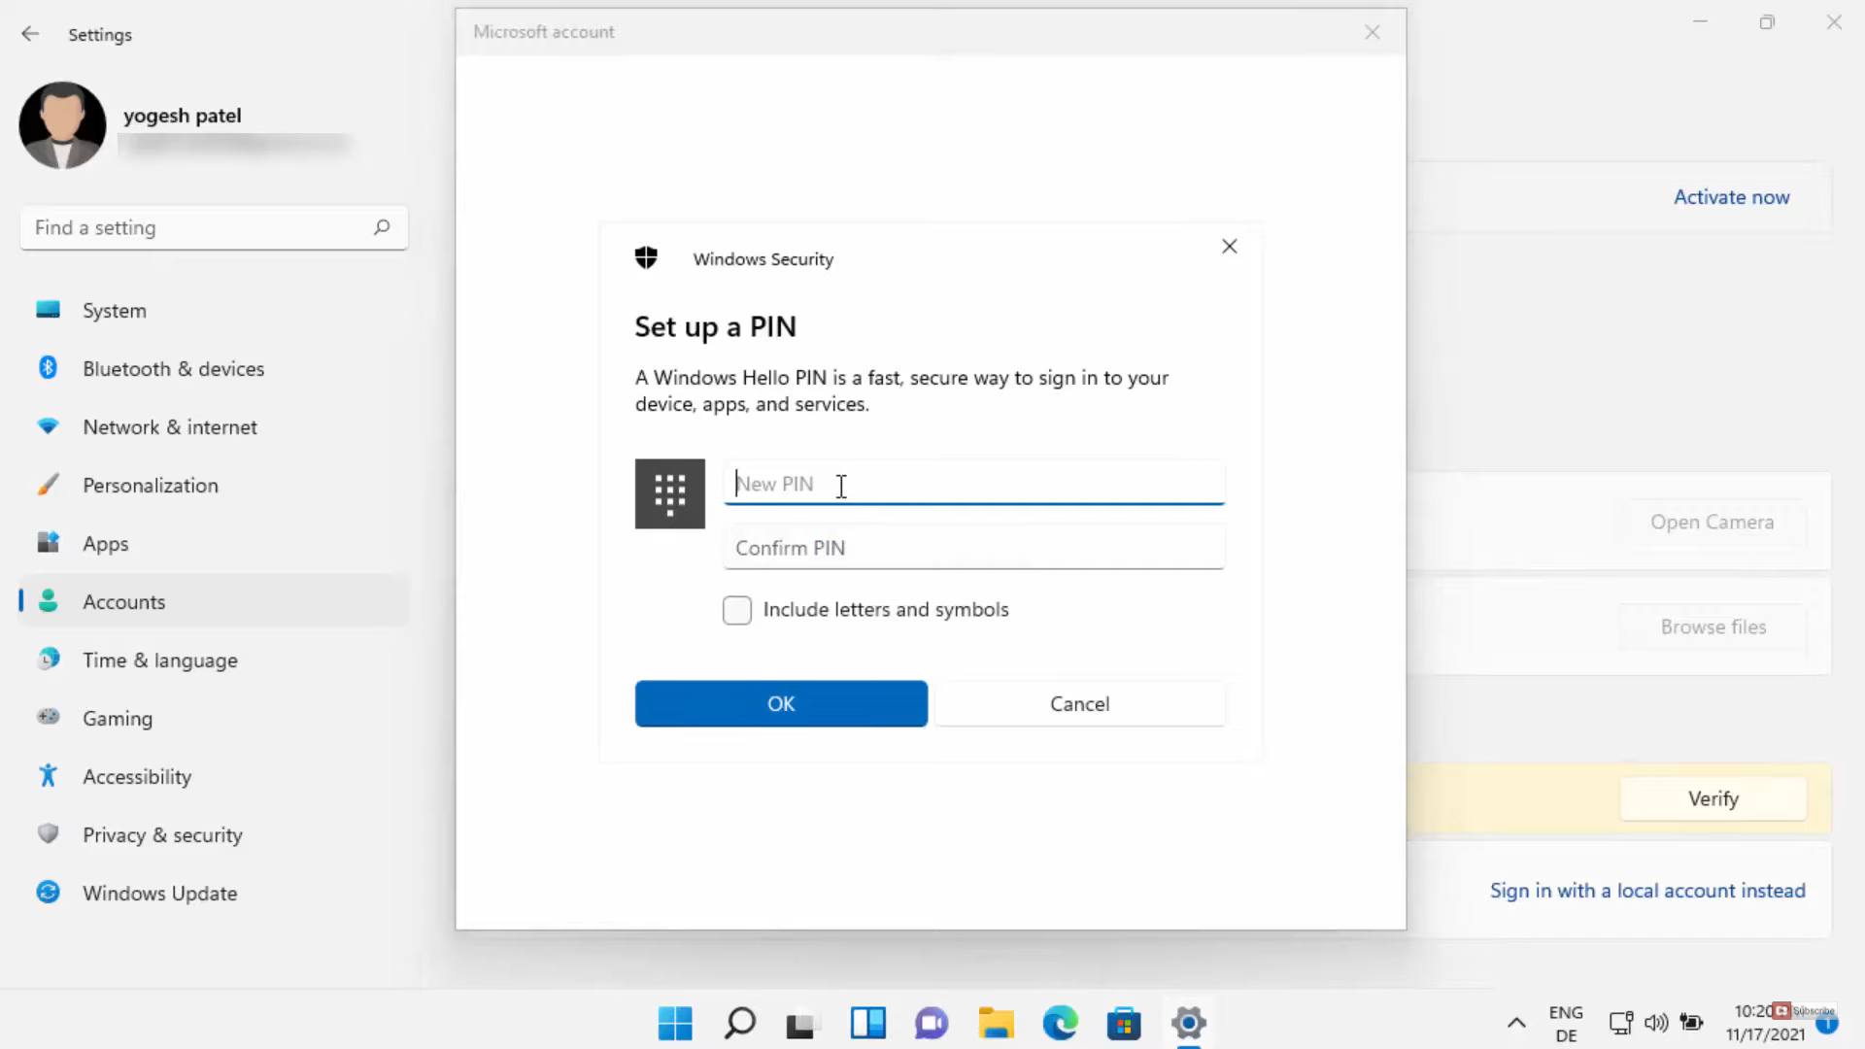
Task: Open Gaming settings
Action: 214,719
